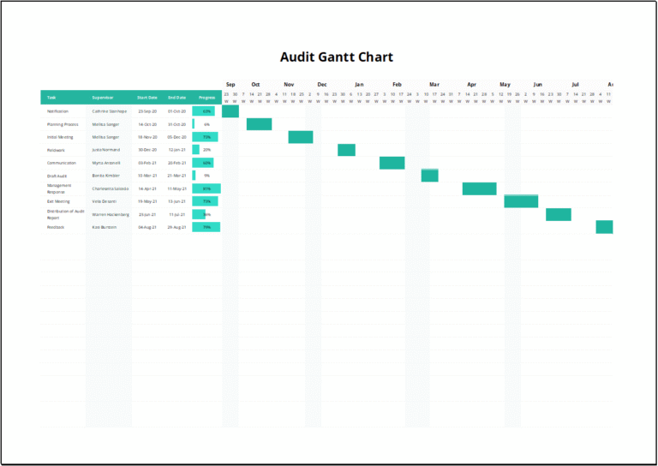Click Melissa Songer in Initial Meeting row
This screenshot has width=658, height=466.
click(x=105, y=137)
